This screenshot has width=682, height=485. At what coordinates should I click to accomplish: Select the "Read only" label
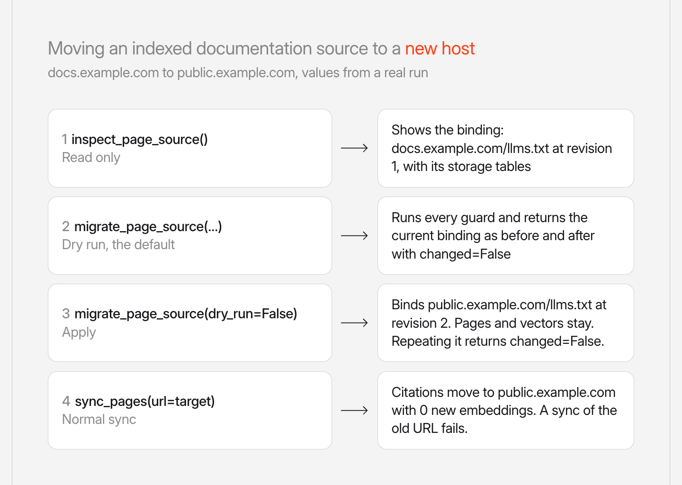coord(91,158)
